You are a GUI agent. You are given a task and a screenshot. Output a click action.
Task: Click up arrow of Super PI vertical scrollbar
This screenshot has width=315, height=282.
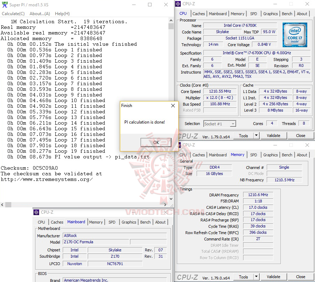coord(171,20)
